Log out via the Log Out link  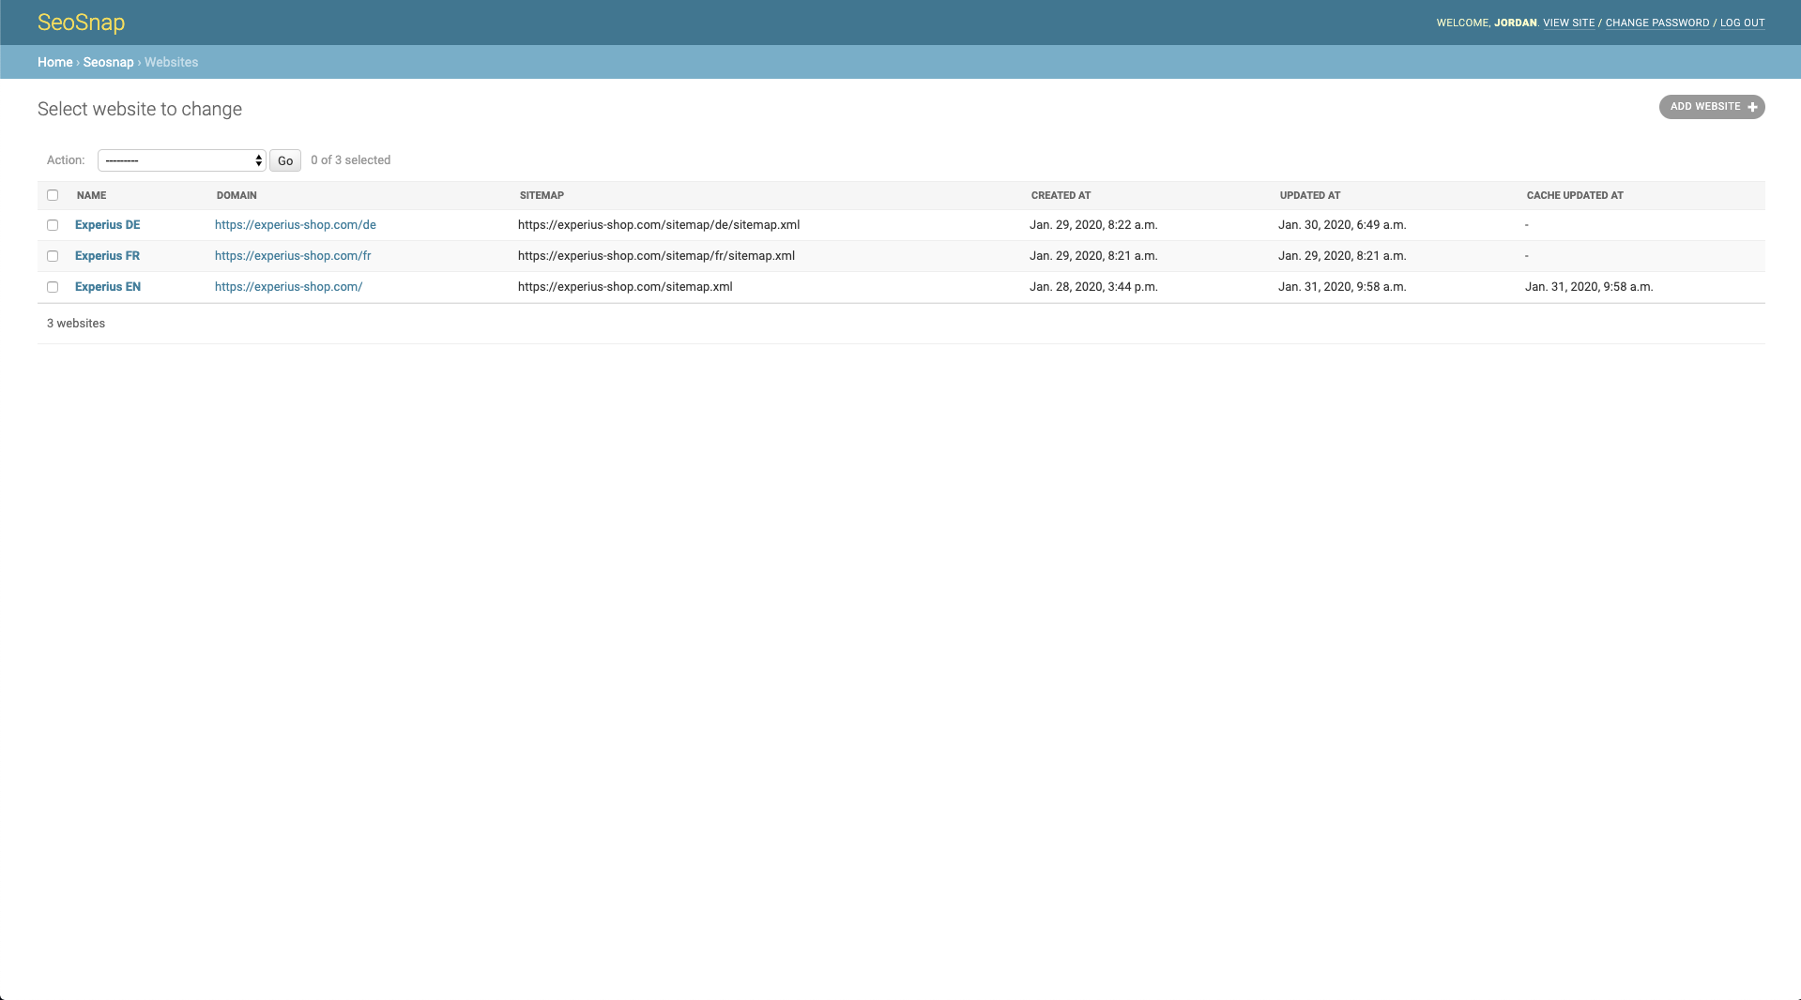1742,23
